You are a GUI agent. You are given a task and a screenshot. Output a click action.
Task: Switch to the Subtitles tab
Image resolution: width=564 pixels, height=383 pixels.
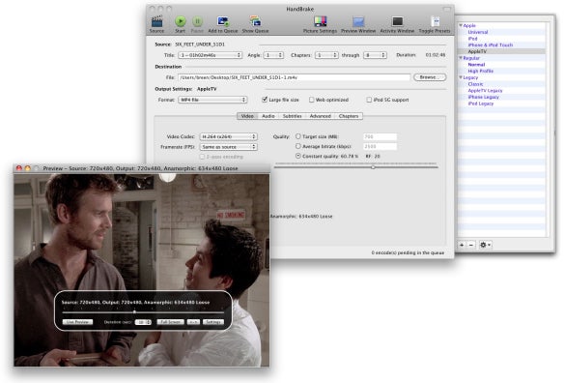point(292,116)
